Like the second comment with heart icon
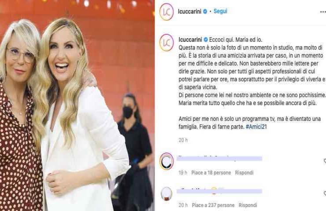 pos(325,193)
